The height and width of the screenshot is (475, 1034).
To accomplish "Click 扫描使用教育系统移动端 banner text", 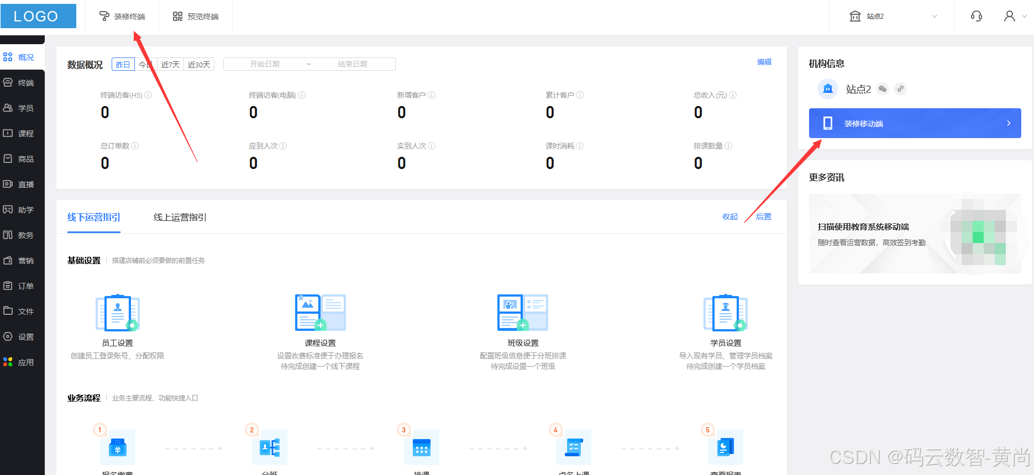I will click(863, 227).
